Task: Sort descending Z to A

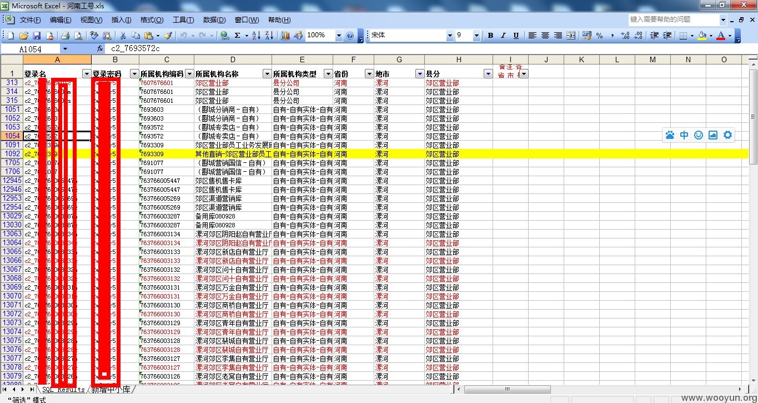Action: coord(269,36)
